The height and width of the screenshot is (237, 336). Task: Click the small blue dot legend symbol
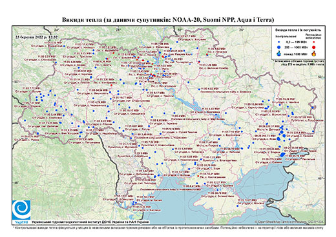click(x=278, y=43)
